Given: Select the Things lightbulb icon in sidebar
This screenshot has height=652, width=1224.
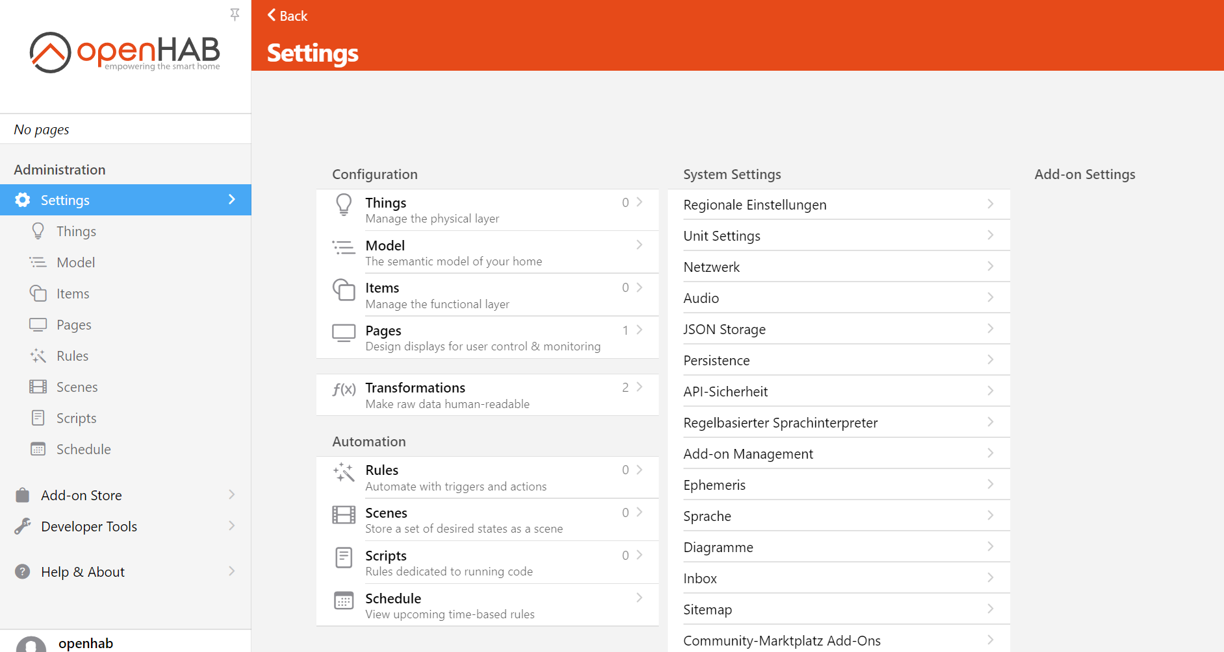Looking at the screenshot, I should [38, 231].
